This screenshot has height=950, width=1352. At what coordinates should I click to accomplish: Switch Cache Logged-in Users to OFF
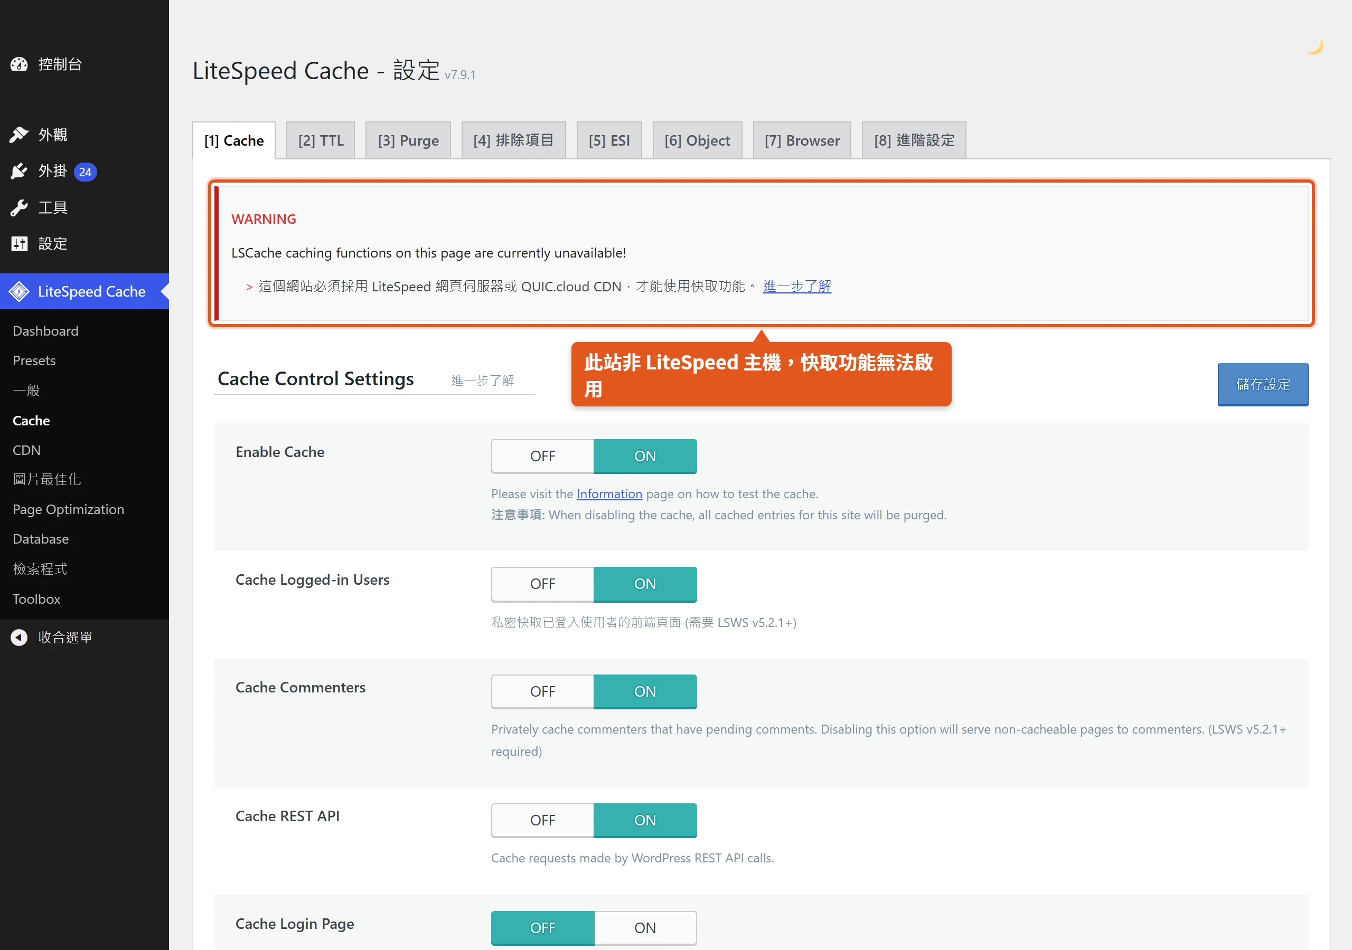click(542, 584)
